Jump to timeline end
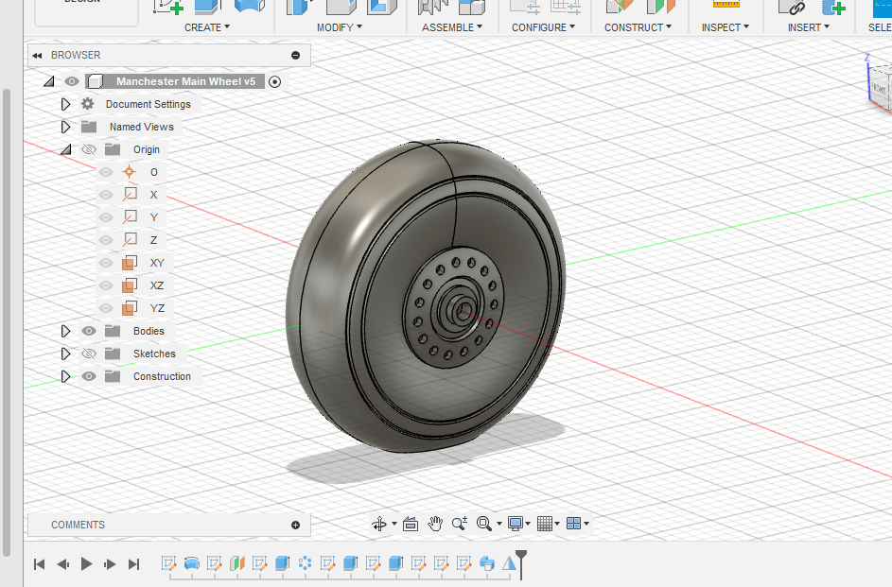The height and width of the screenshot is (587, 892). pos(133,563)
